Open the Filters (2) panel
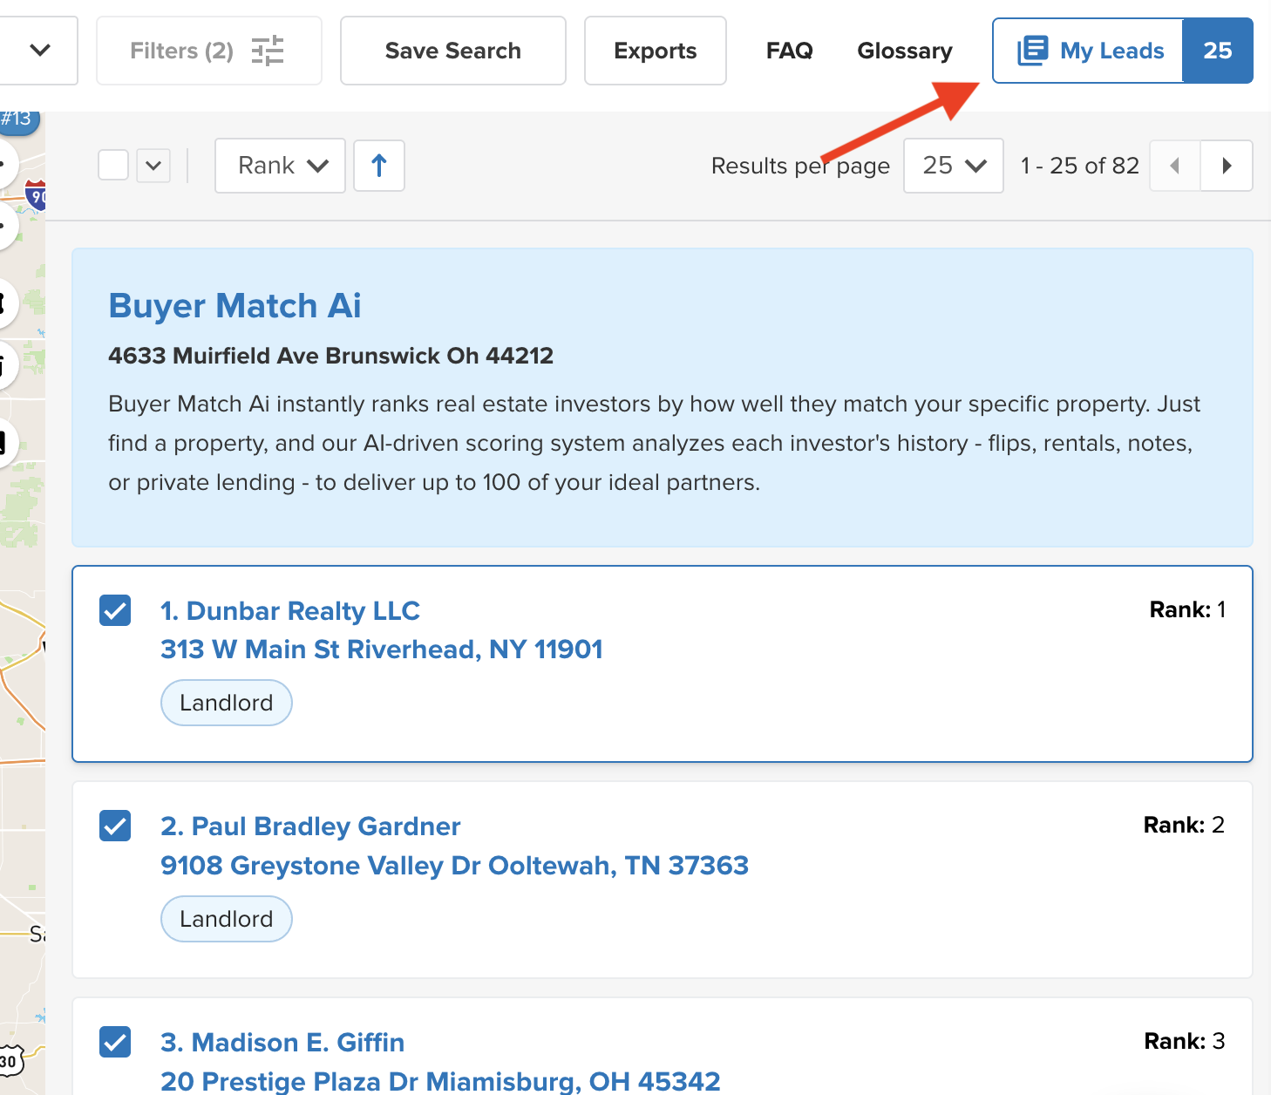 tap(208, 51)
